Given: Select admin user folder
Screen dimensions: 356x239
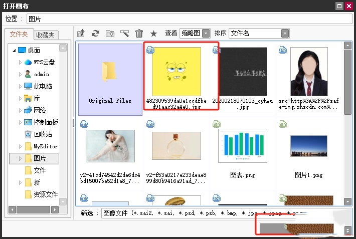Looking at the screenshot, I should tap(37, 74).
